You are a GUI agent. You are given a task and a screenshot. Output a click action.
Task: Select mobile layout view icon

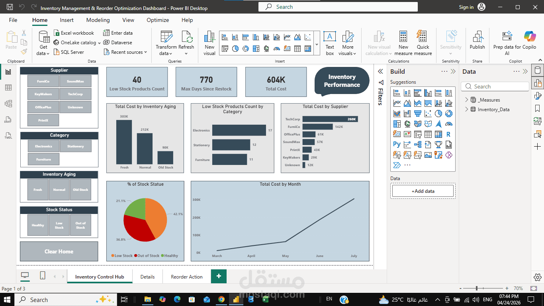click(43, 276)
